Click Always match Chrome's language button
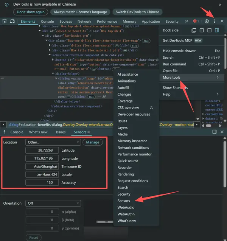Image resolution: width=227 pixels, height=241 pixels. point(80,12)
